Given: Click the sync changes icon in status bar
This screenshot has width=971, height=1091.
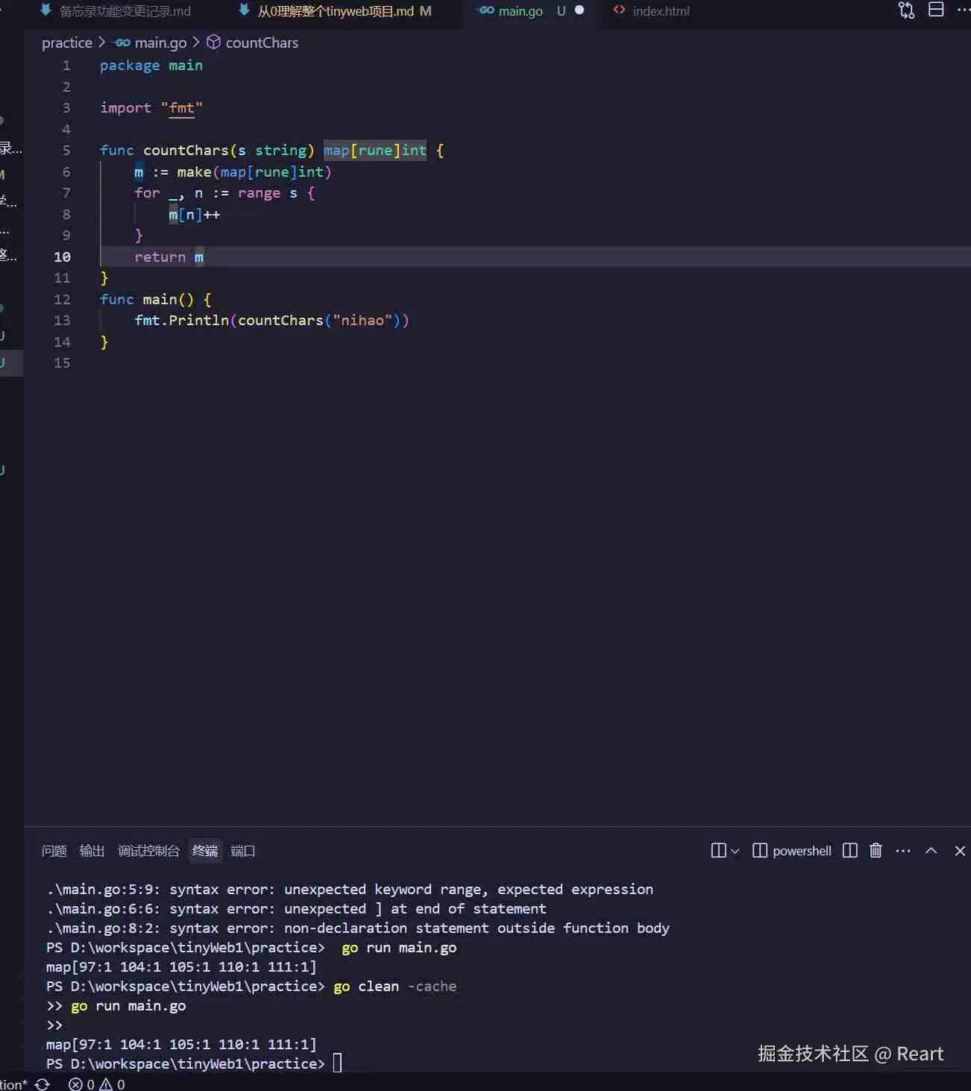Looking at the screenshot, I should [43, 1084].
